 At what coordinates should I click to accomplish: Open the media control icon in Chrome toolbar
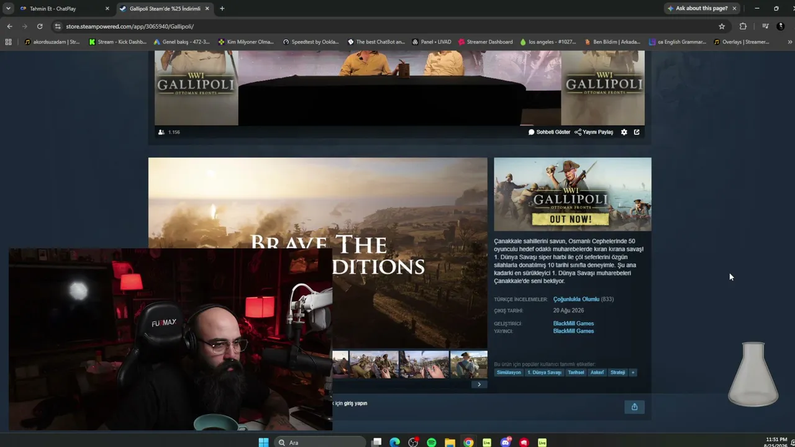click(x=765, y=27)
